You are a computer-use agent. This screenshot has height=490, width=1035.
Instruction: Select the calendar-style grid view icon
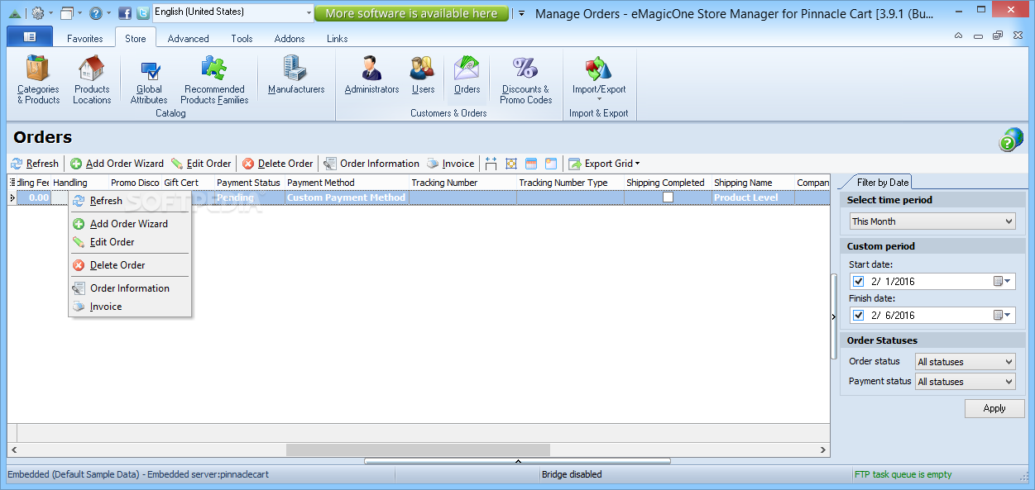pyautogui.click(x=531, y=164)
